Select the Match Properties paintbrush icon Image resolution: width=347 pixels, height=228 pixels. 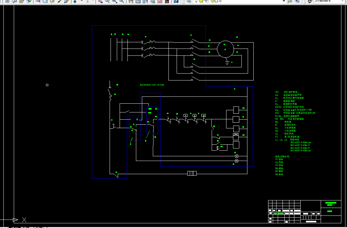pyautogui.click(x=60, y=1)
